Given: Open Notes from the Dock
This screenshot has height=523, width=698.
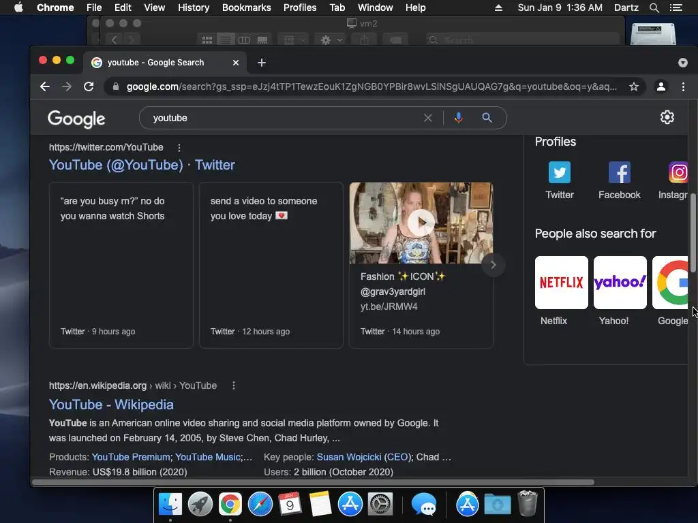Looking at the screenshot, I should [x=320, y=505].
